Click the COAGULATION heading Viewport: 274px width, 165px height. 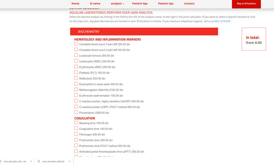tap(85, 118)
